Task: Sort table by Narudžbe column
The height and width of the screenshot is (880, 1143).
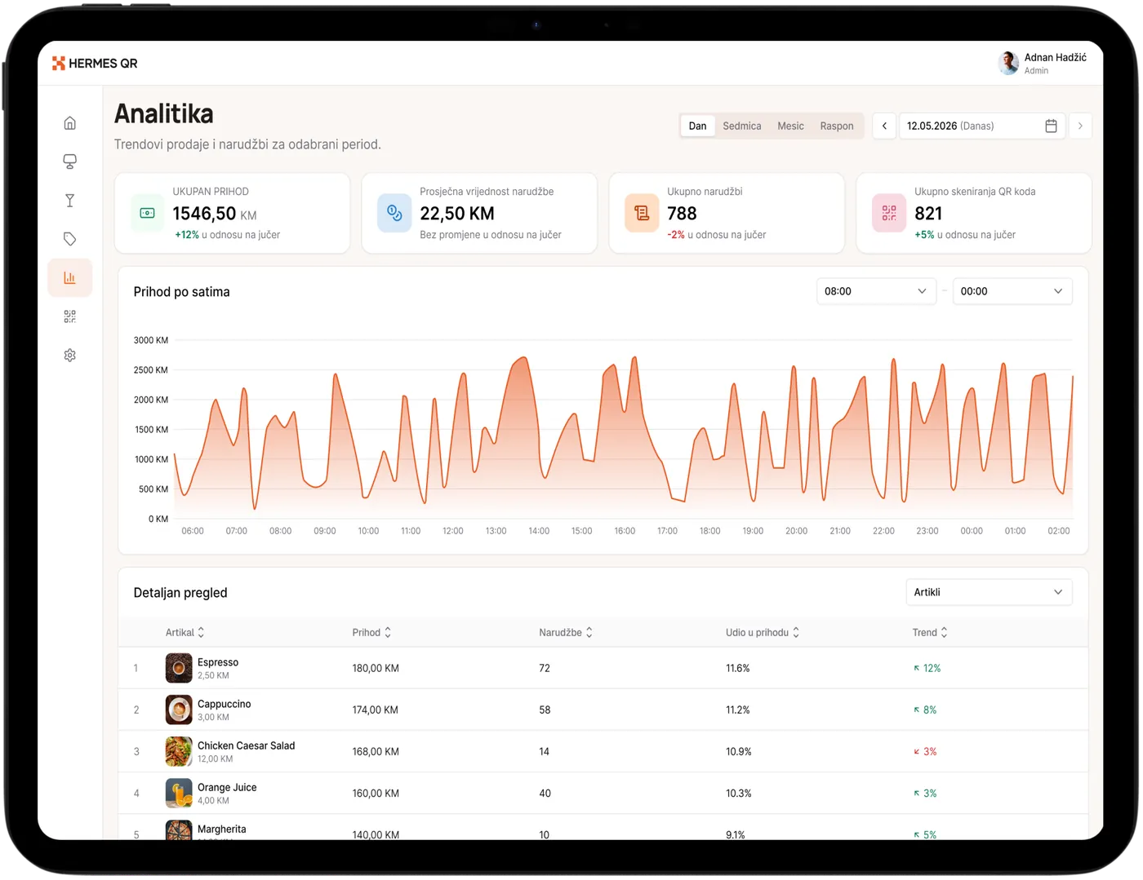Action: (566, 633)
